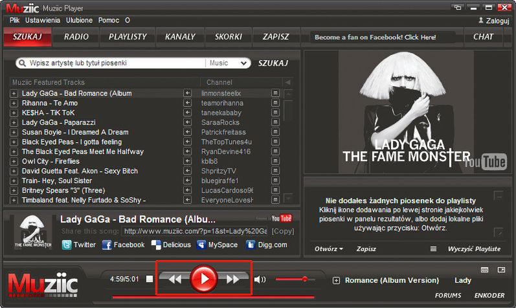Open the Ustawienia menu
This screenshot has width=516, height=308.
[43, 21]
